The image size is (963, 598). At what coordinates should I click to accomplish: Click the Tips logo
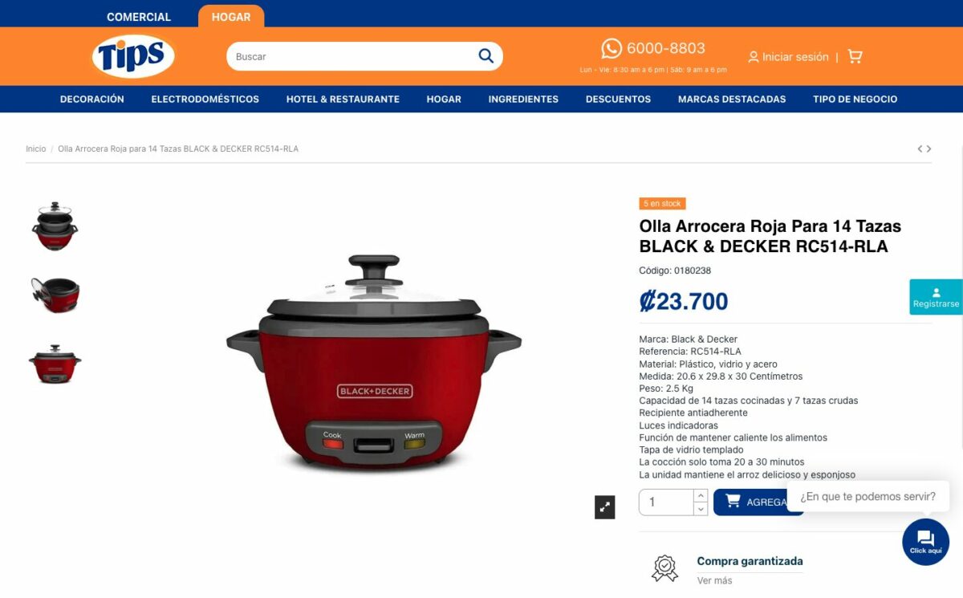click(133, 56)
